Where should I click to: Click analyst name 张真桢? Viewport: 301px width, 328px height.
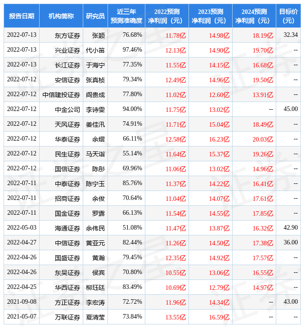click(x=95, y=80)
